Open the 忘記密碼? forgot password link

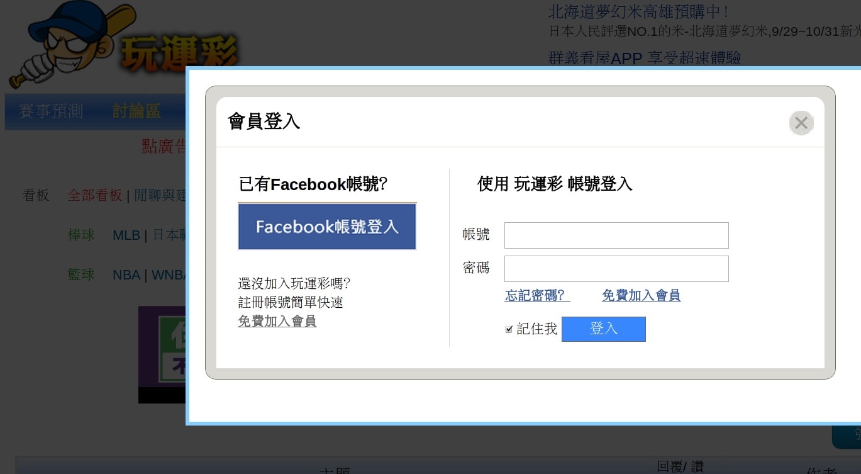point(537,295)
